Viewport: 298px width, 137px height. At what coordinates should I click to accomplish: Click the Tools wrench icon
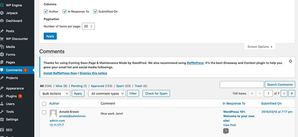point(2,112)
